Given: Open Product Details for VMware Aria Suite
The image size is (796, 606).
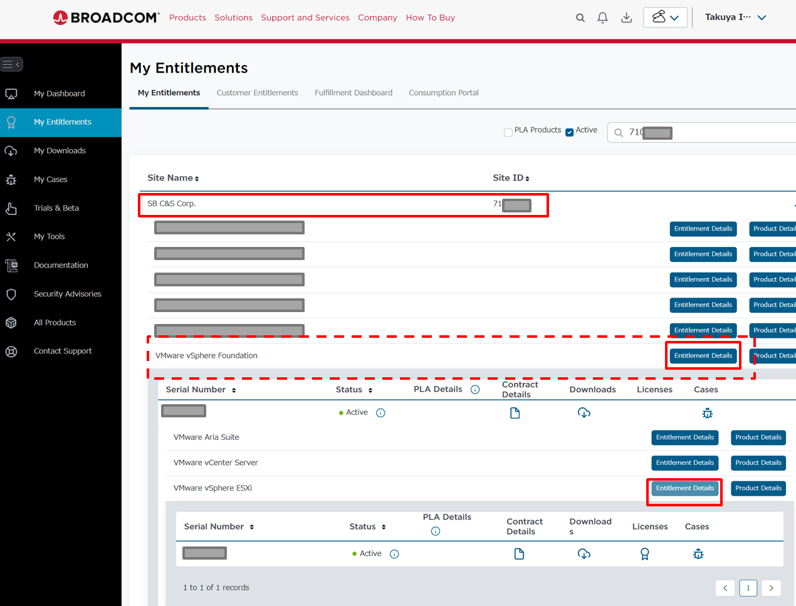Looking at the screenshot, I should 758,437.
